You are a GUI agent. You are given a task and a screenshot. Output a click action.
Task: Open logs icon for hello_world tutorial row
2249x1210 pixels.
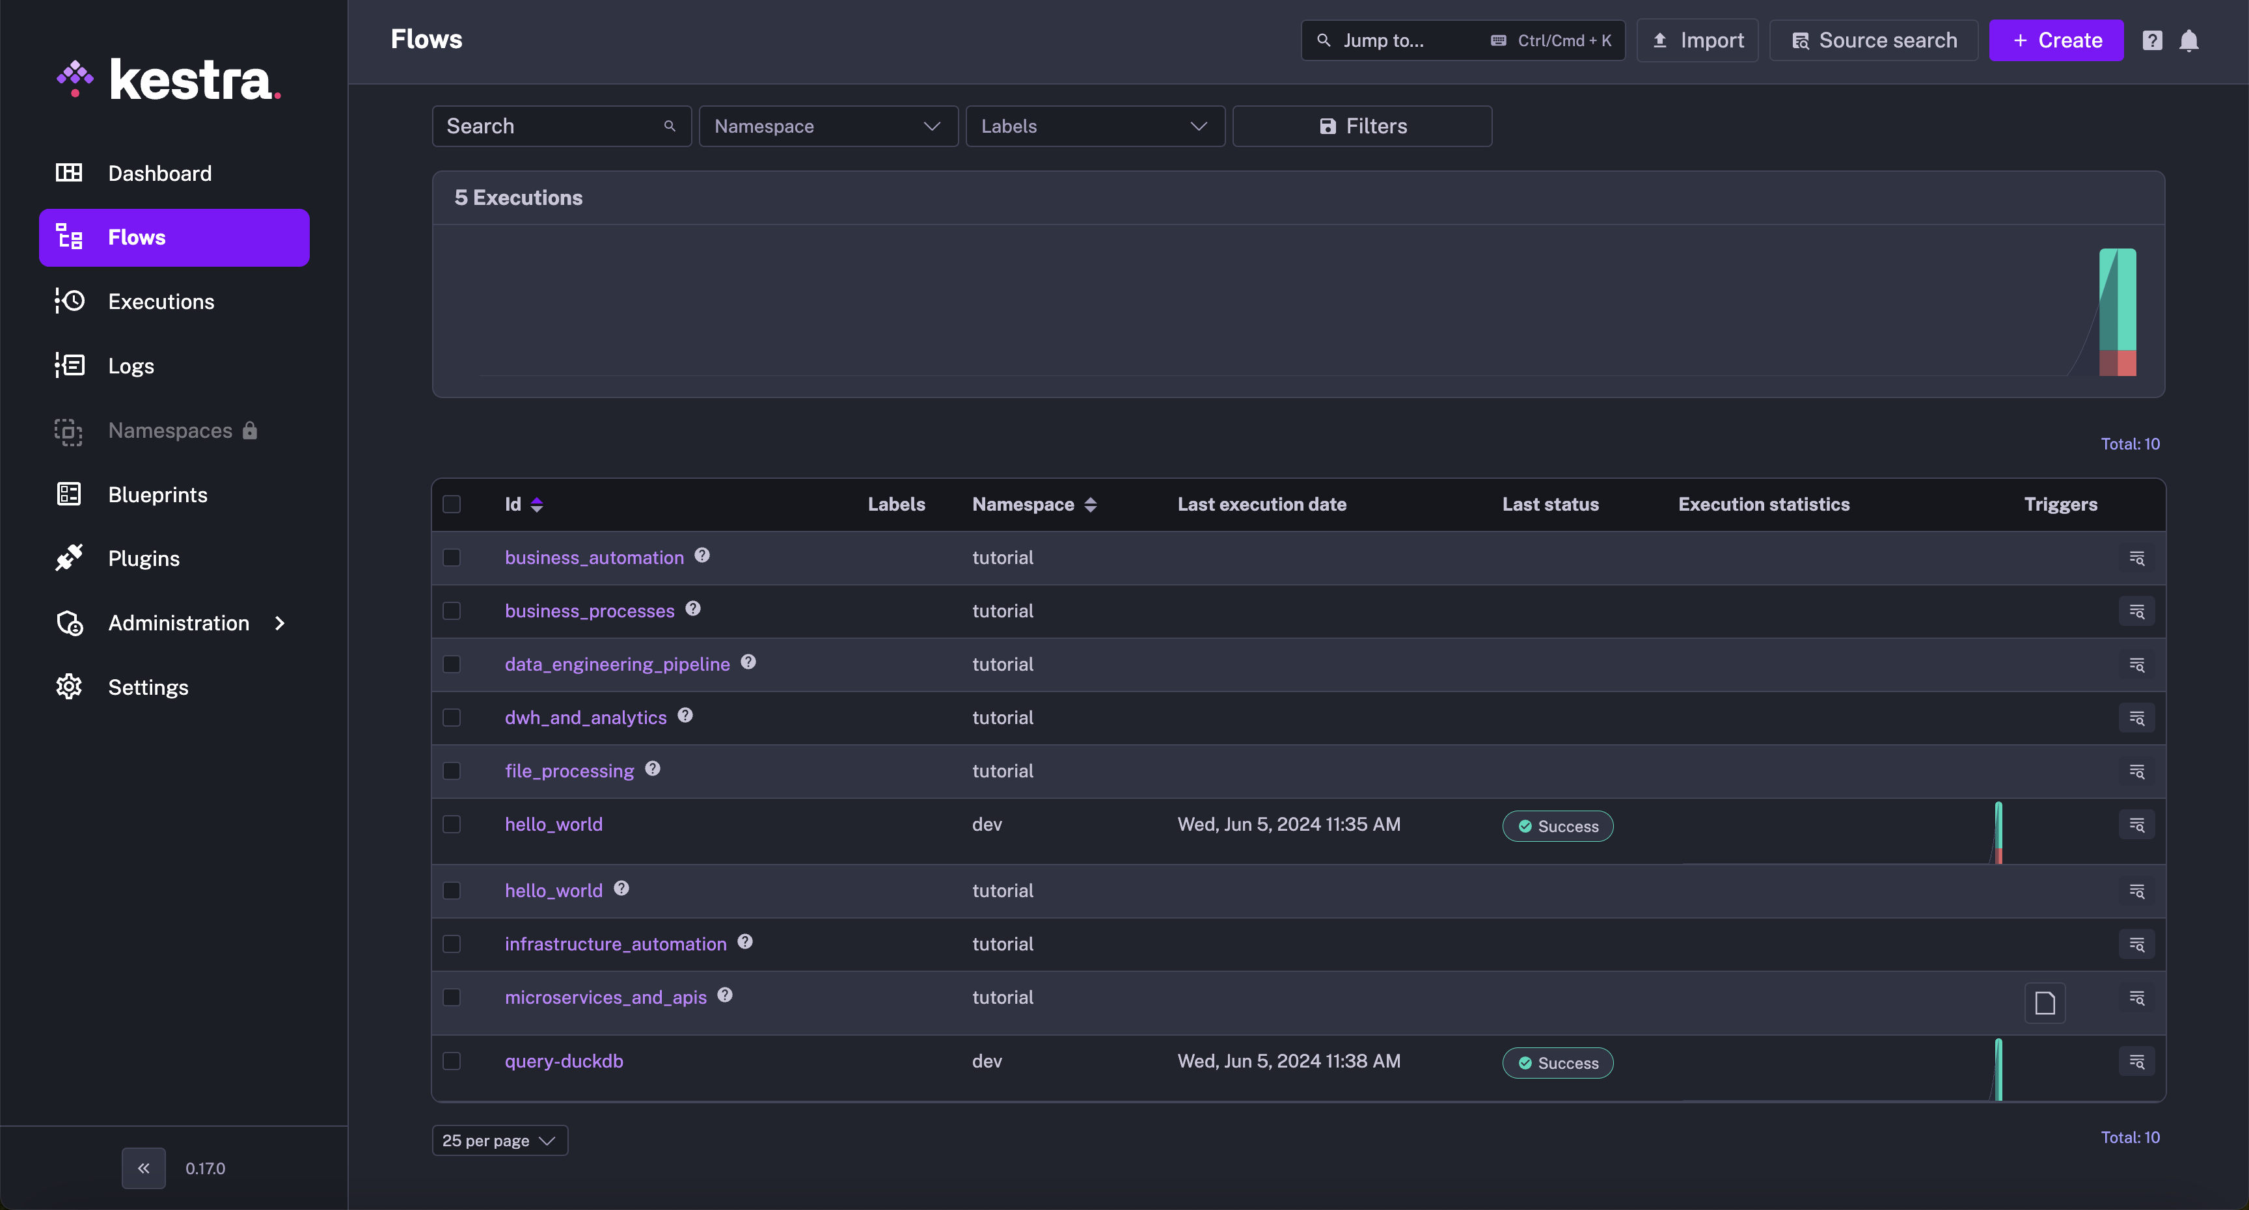2136,891
